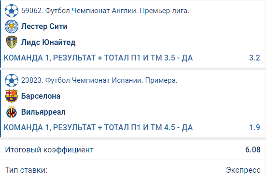This screenshot has width=266, height=179.
Task: Click the П1 и ТМ 4.5 bet description
Action: pyautogui.click(x=98, y=128)
